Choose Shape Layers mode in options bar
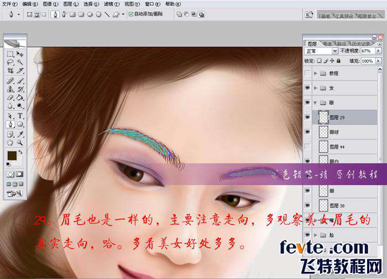Screen dimensions: 387x279 pos(29,14)
